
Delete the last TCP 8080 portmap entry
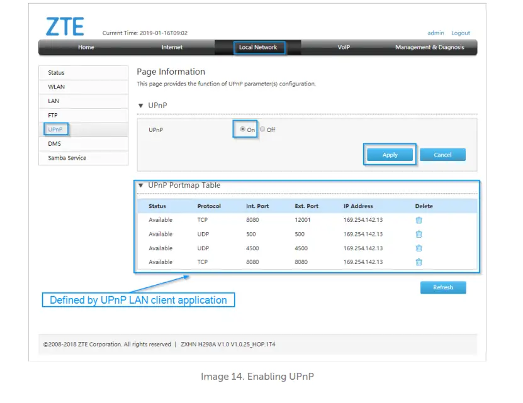pyautogui.click(x=419, y=262)
